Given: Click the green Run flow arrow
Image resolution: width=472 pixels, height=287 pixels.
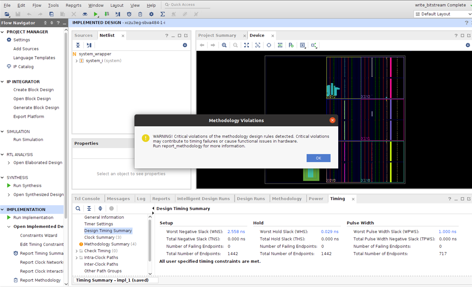Looking at the screenshot, I should point(96,14).
